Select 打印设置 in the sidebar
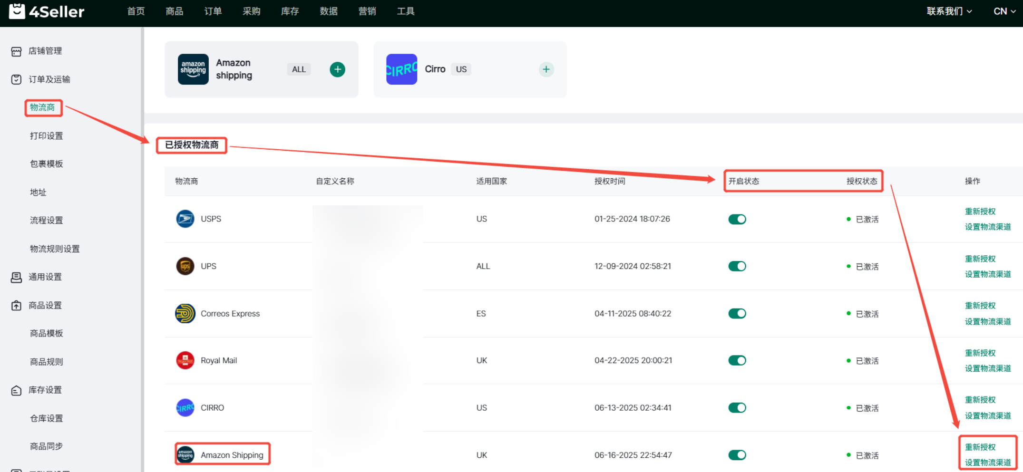This screenshot has height=472, width=1023. pos(46,136)
